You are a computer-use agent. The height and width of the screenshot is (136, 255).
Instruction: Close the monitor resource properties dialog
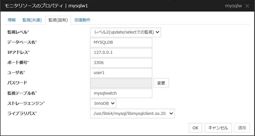pos(247,6)
